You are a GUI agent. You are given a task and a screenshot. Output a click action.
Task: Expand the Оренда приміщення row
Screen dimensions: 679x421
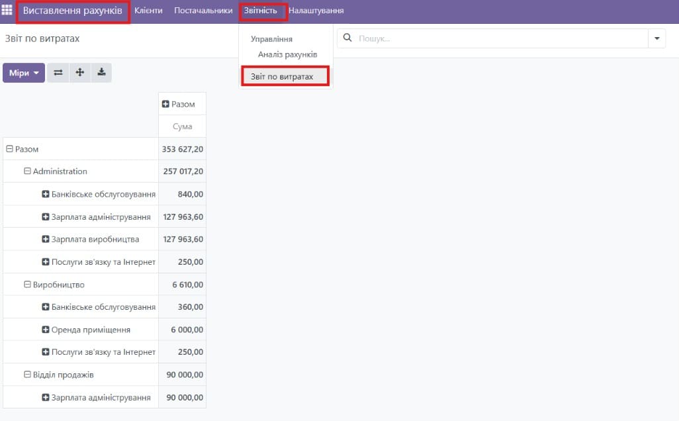click(x=46, y=330)
